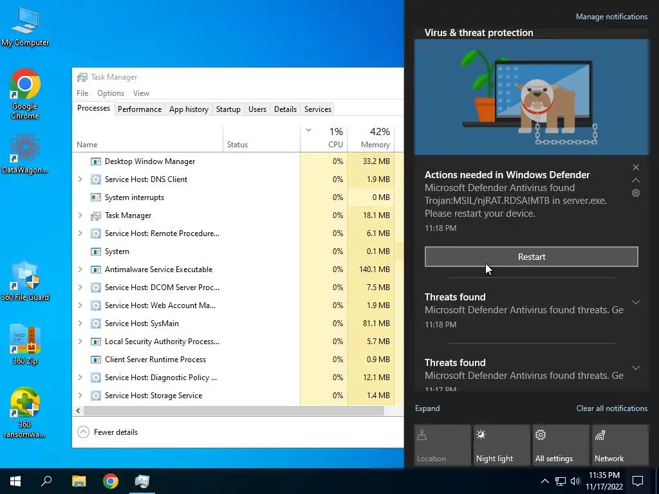Expand Service Host: Diagnostic Policy row
This screenshot has width=659, height=494.
click(x=80, y=377)
